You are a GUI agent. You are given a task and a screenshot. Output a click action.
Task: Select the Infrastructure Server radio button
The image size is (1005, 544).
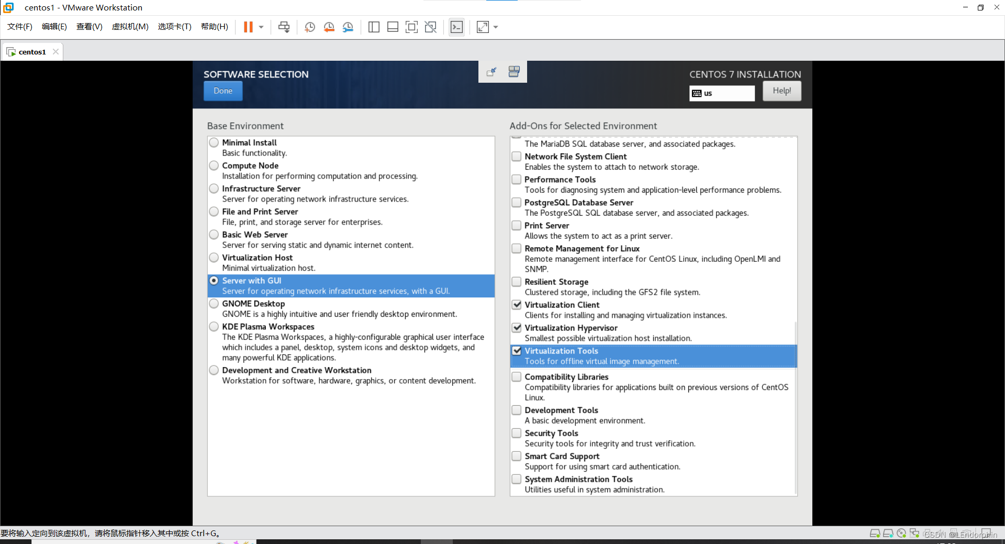pos(214,188)
